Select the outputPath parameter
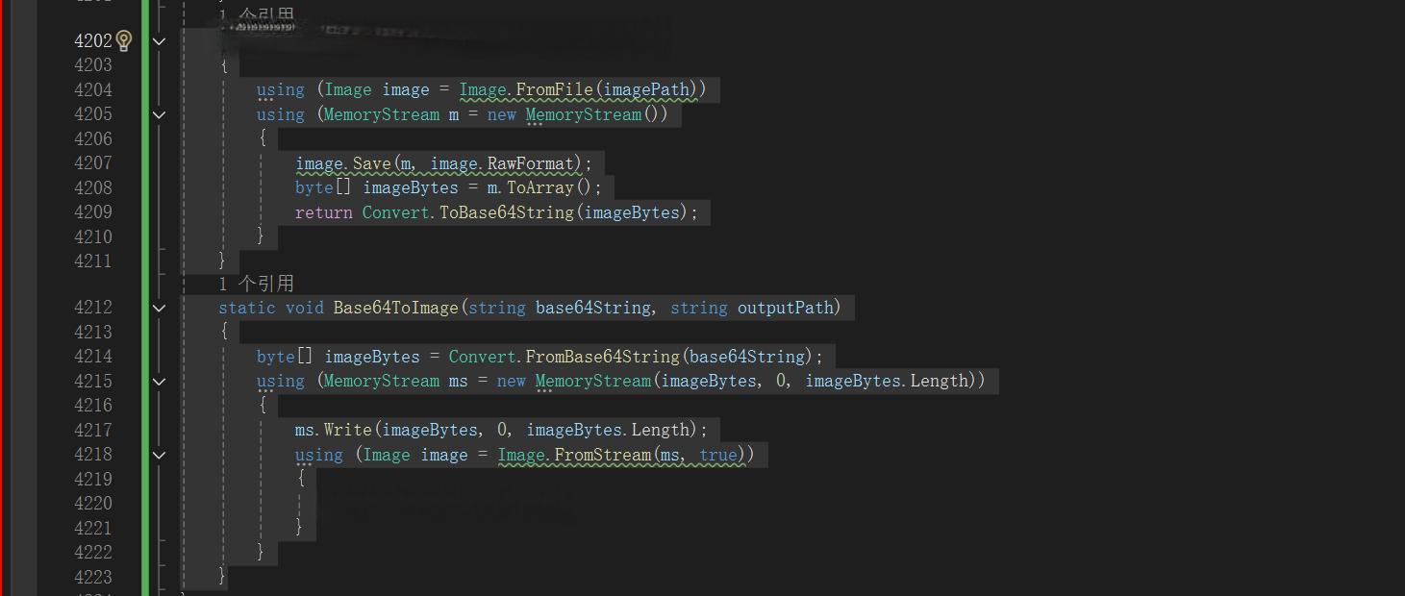The width and height of the screenshot is (1405, 596). coord(784,308)
